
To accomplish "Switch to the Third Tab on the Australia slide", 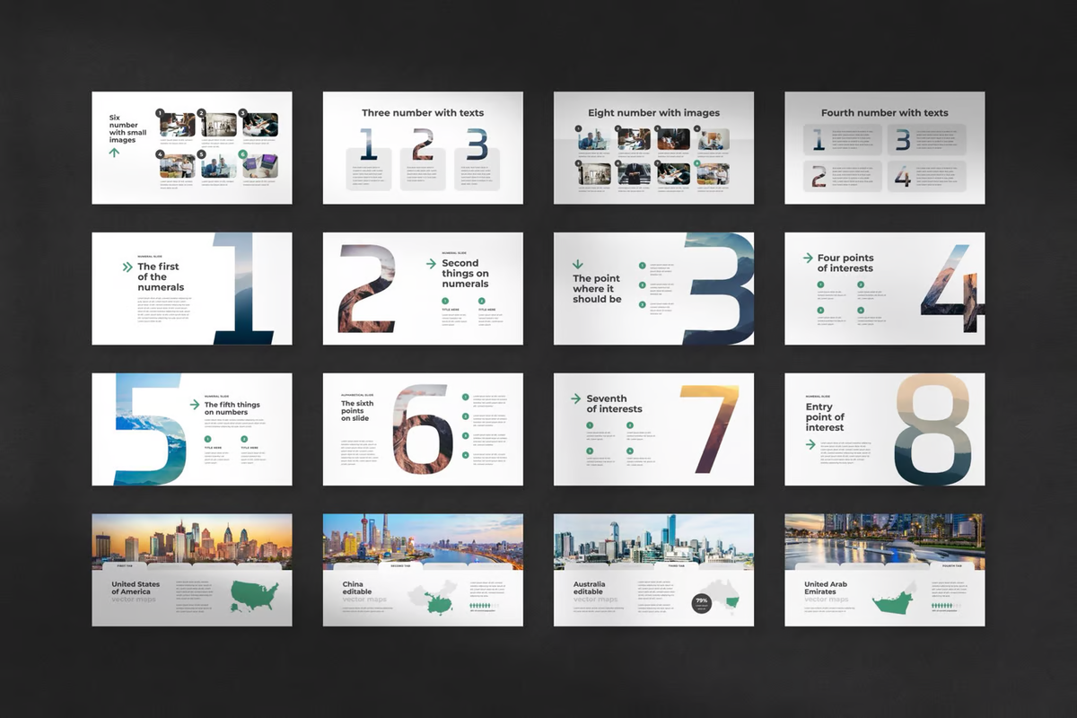I will pos(676,565).
